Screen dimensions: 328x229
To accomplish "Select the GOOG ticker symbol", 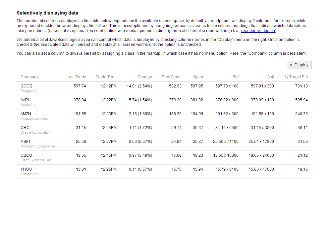I will pos(27,86).
